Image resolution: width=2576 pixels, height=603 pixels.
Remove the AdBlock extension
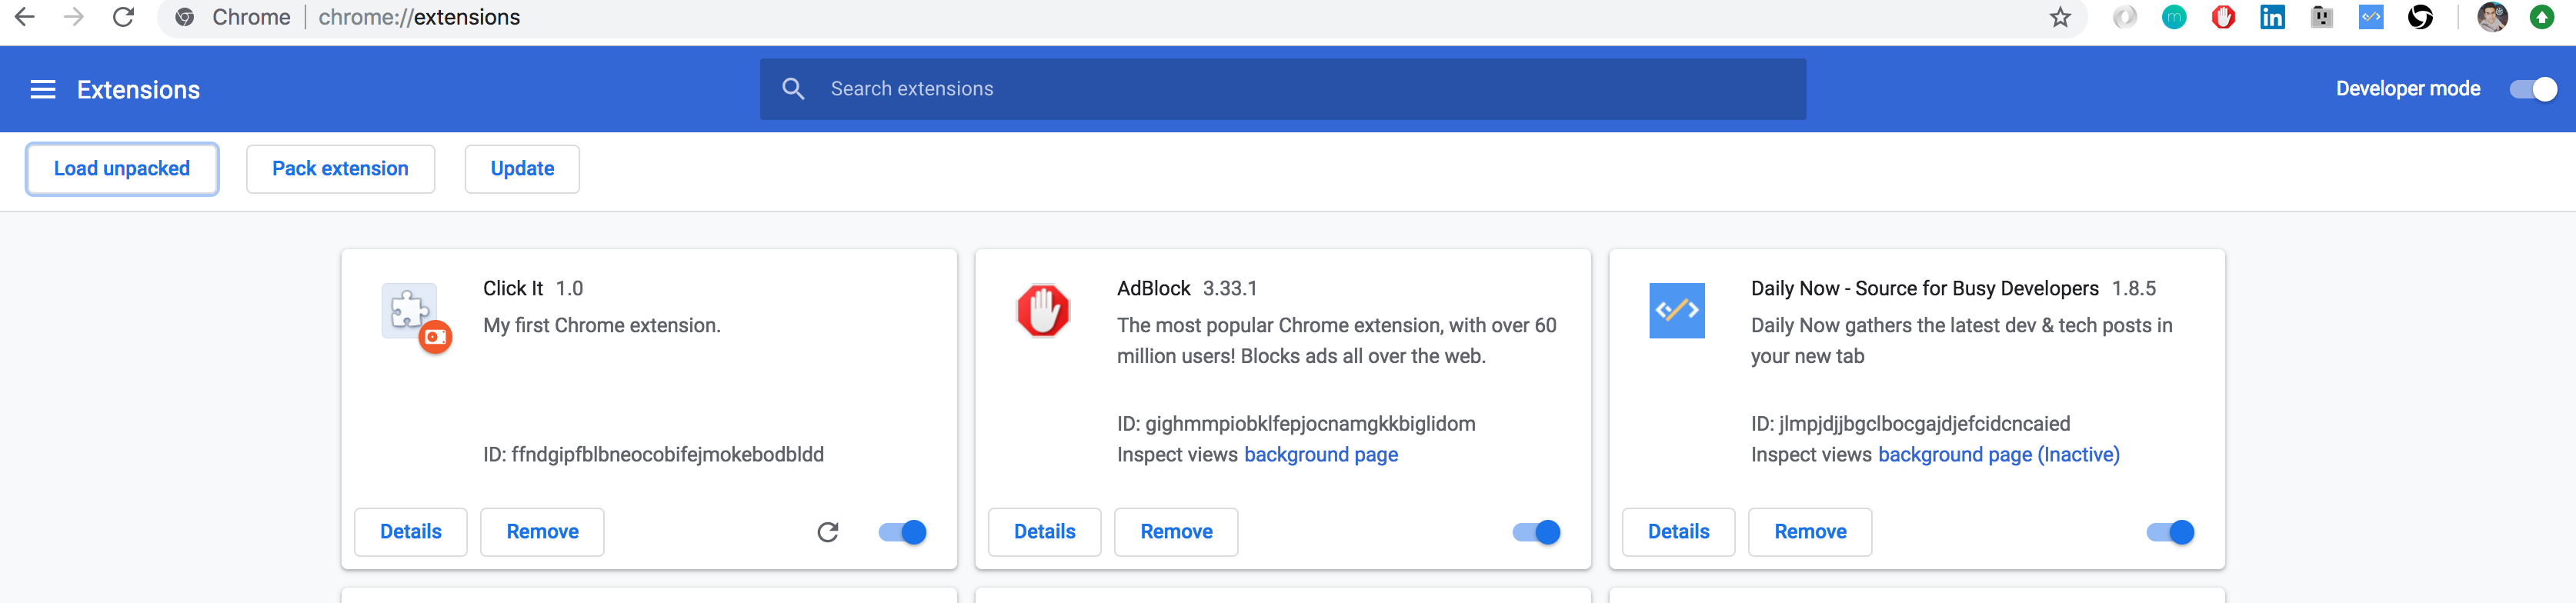(1176, 532)
